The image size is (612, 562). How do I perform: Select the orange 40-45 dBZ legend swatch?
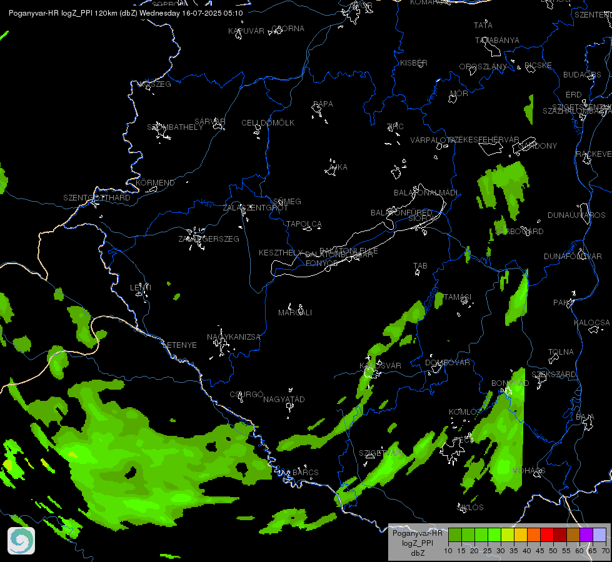534,535
